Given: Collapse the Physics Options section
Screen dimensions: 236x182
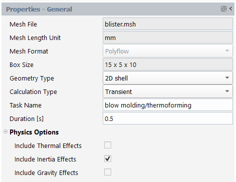Looking at the screenshot, I should pos(6,132).
